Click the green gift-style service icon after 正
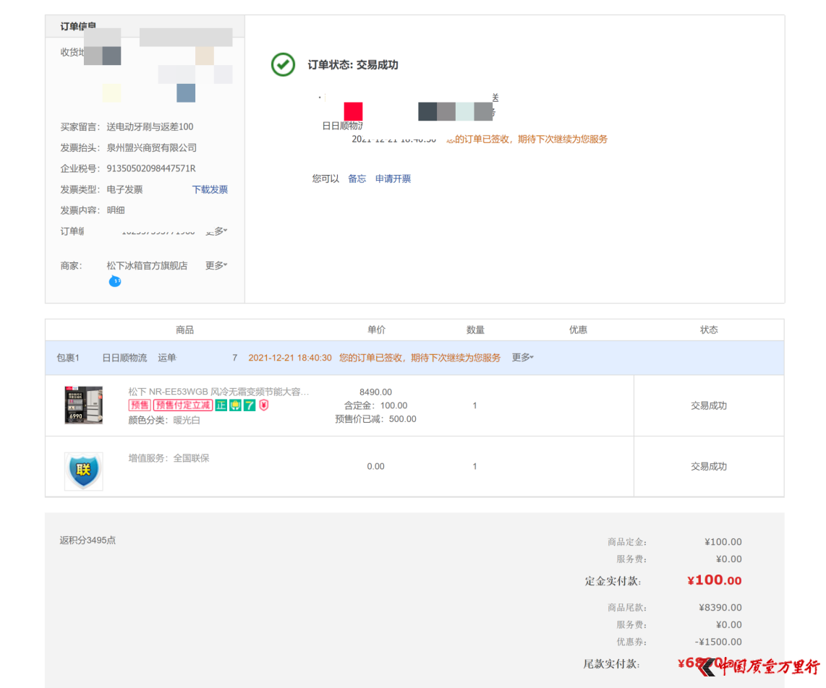Image resolution: width=826 pixels, height=688 pixels. tap(236, 405)
